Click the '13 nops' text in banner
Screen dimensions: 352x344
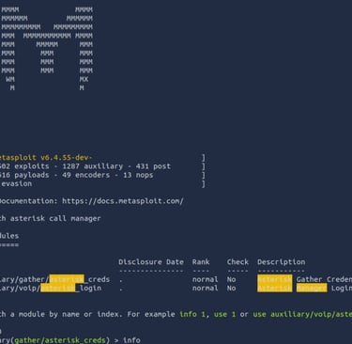(x=138, y=175)
